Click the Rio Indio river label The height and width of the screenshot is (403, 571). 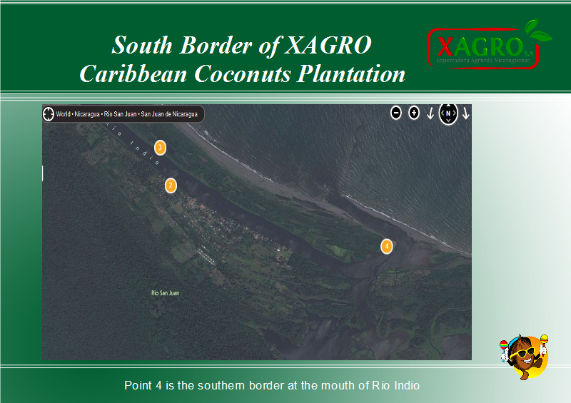133,144
